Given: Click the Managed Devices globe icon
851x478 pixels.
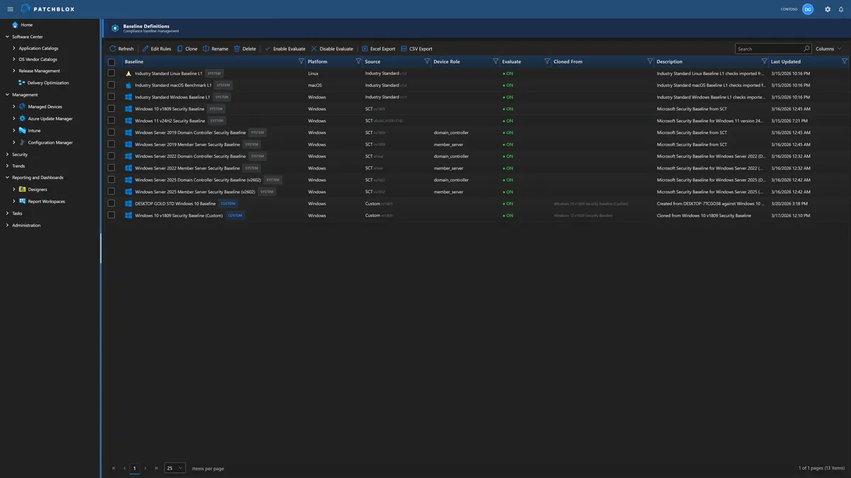Looking at the screenshot, I should tap(23, 107).
